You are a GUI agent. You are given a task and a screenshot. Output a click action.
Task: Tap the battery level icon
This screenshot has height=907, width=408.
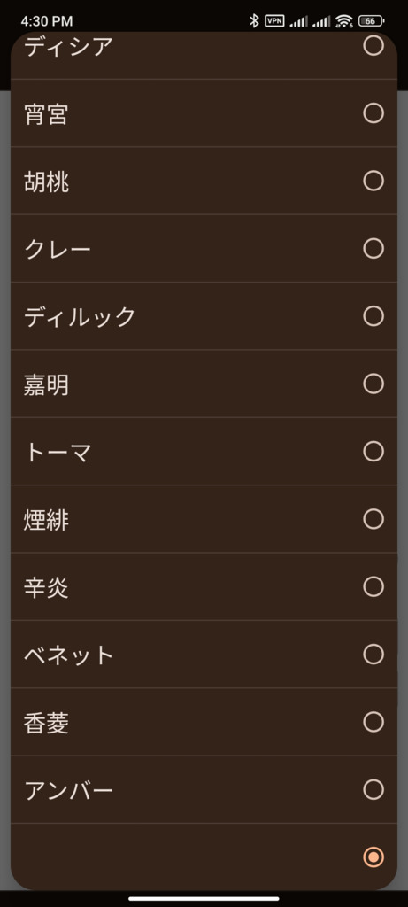[371, 21]
